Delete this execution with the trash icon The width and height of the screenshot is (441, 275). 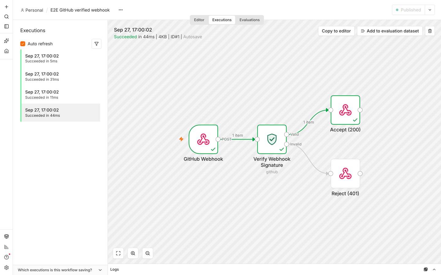(430, 31)
